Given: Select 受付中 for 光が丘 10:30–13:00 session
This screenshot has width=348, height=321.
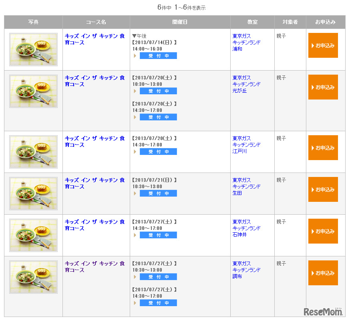Looking at the screenshot, I should [x=158, y=91].
